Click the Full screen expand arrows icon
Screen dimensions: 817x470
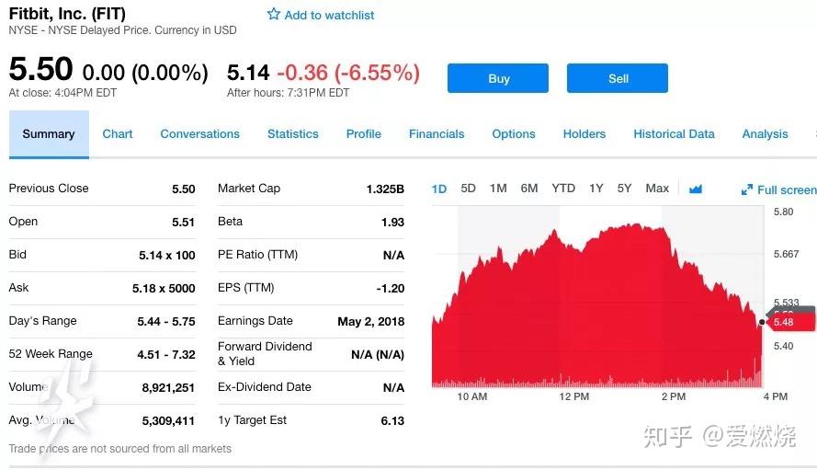point(746,189)
